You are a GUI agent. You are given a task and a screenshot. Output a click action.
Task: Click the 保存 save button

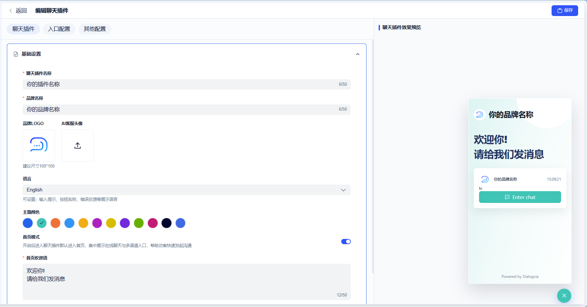click(x=565, y=10)
